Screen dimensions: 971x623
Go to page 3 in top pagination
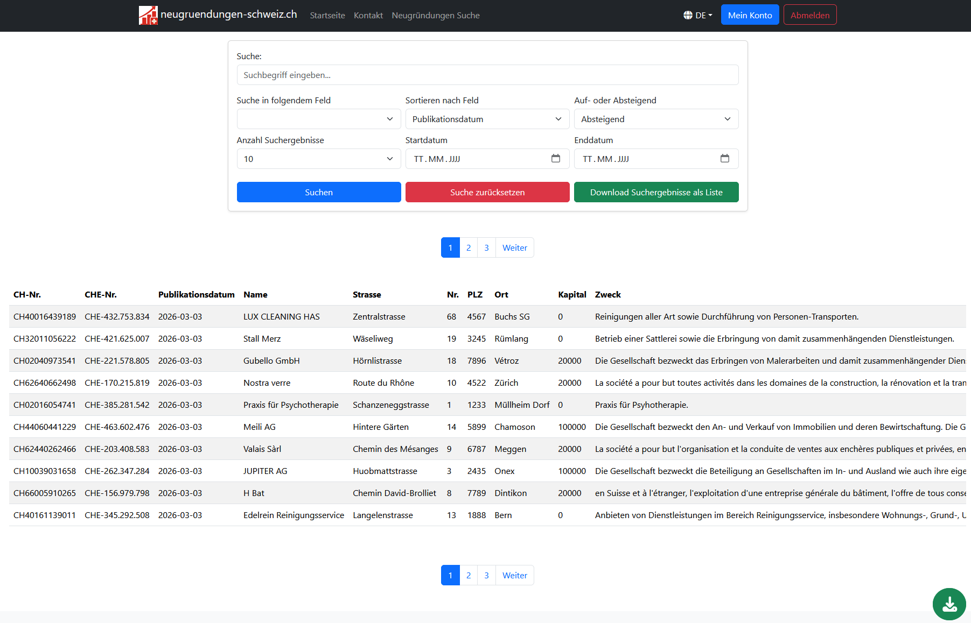tap(486, 247)
